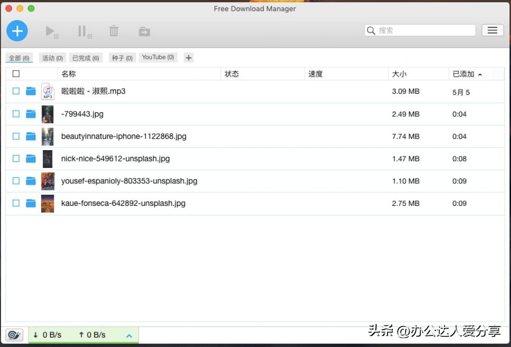Click the plus to add a new filter tab

pyautogui.click(x=188, y=57)
